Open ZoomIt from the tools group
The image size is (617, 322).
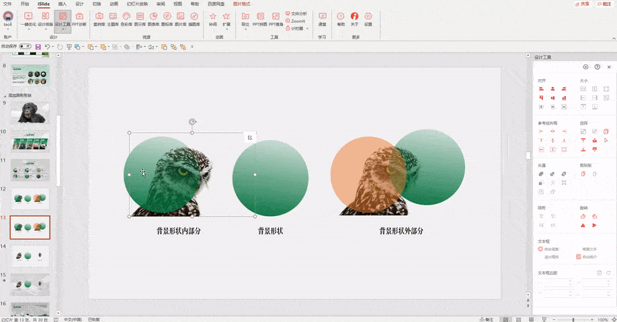pos(296,21)
